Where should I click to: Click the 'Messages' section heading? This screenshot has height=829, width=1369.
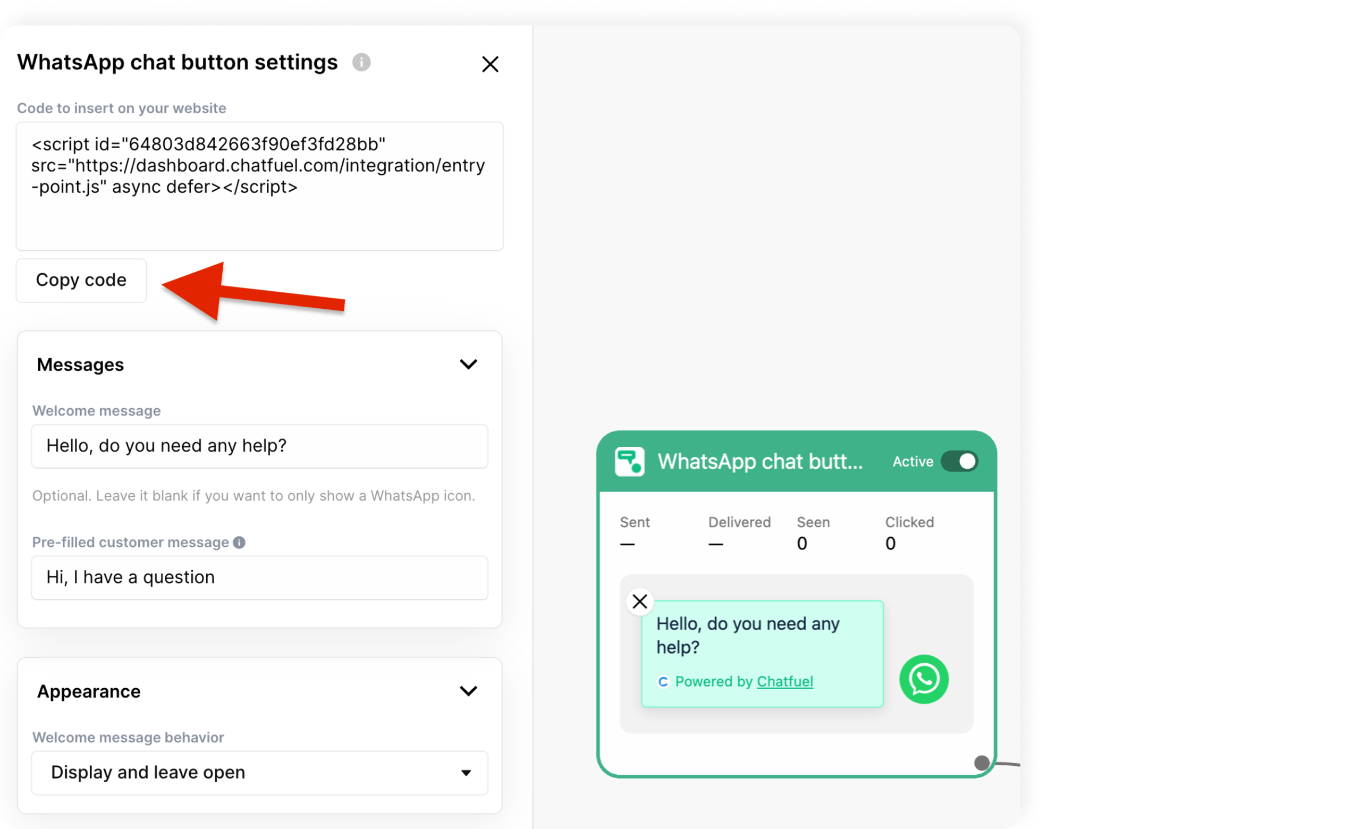pyautogui.click(x=81, y=365)
